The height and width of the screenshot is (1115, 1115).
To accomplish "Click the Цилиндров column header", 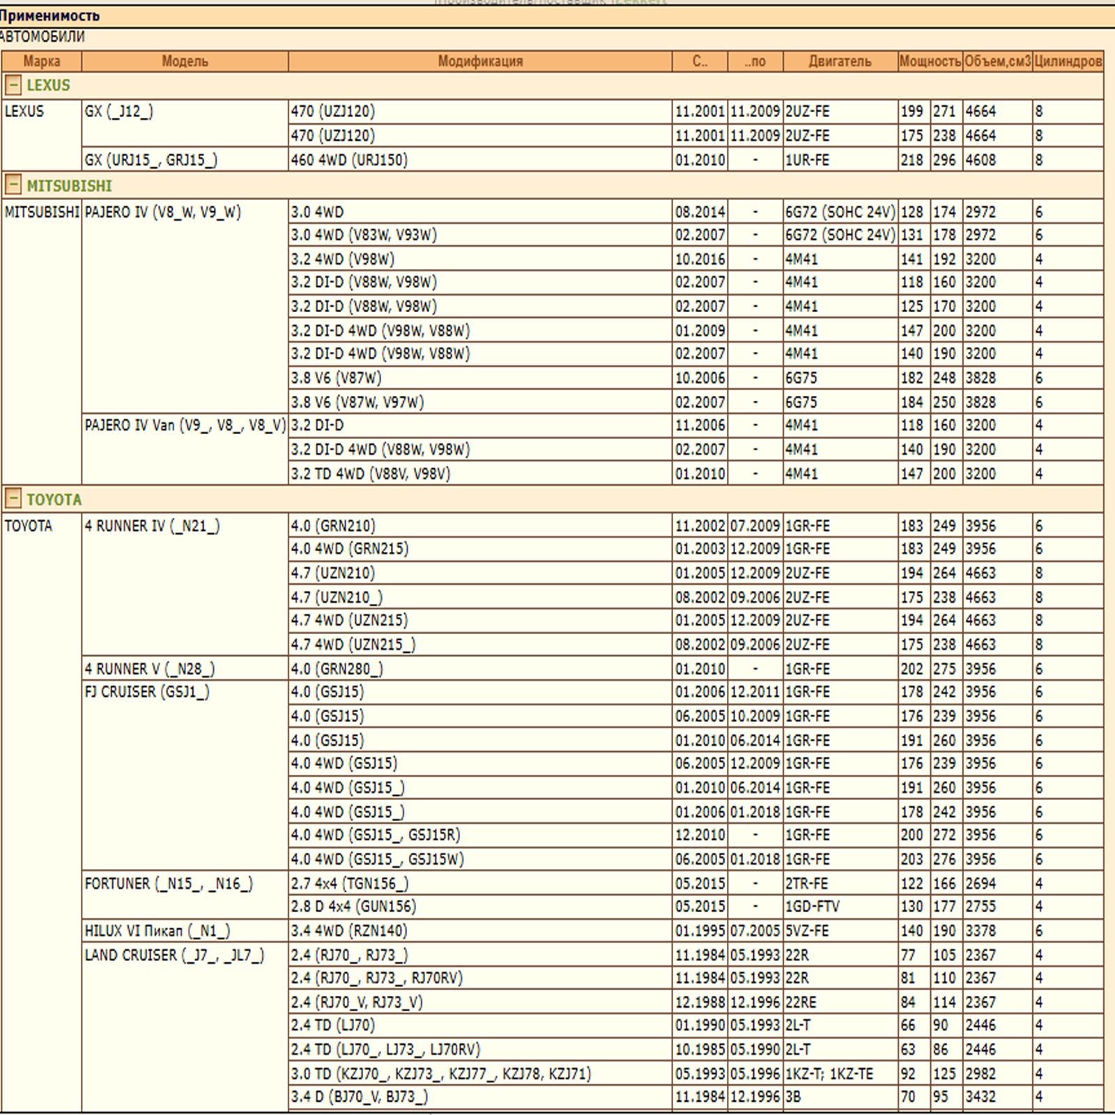I will tap(1068, 61).
